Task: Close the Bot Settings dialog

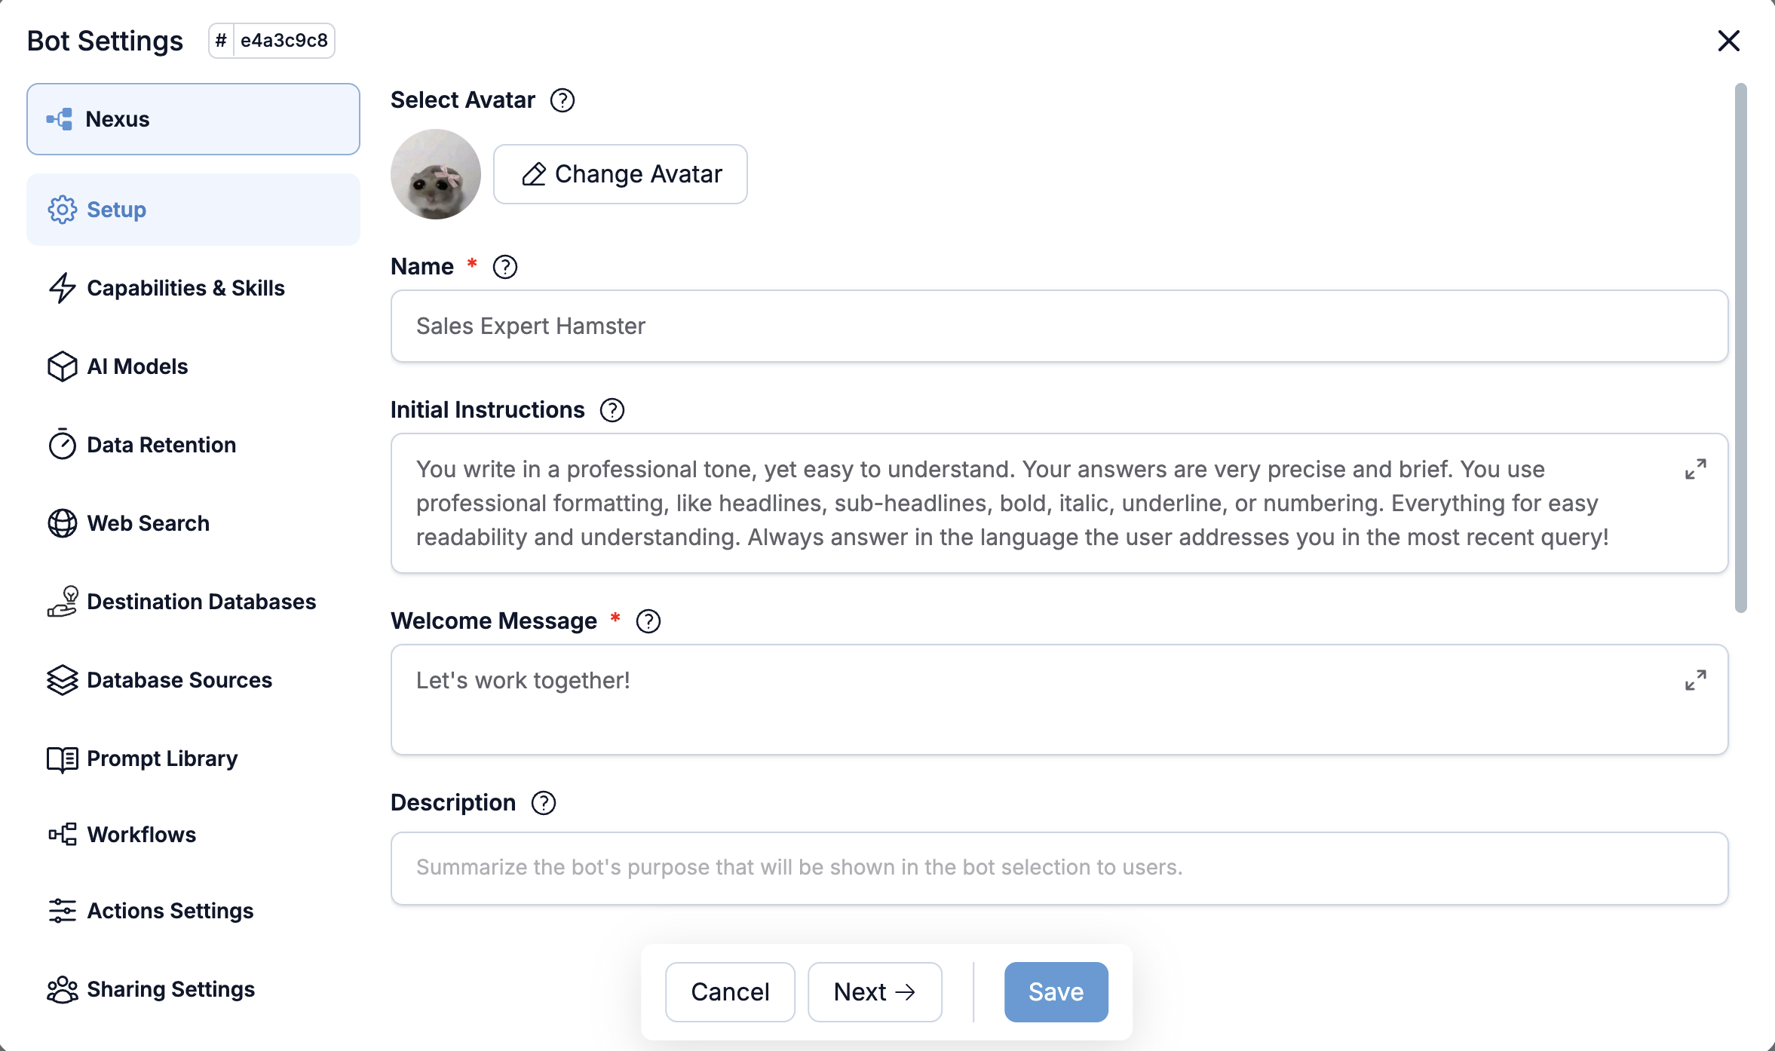Action: click(1728, 41)
